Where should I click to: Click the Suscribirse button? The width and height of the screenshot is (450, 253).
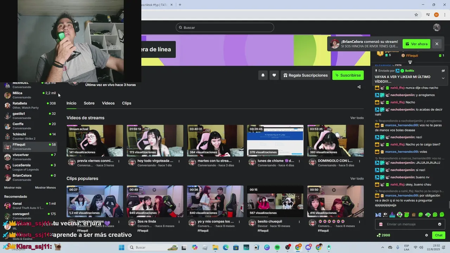[348, 75]
